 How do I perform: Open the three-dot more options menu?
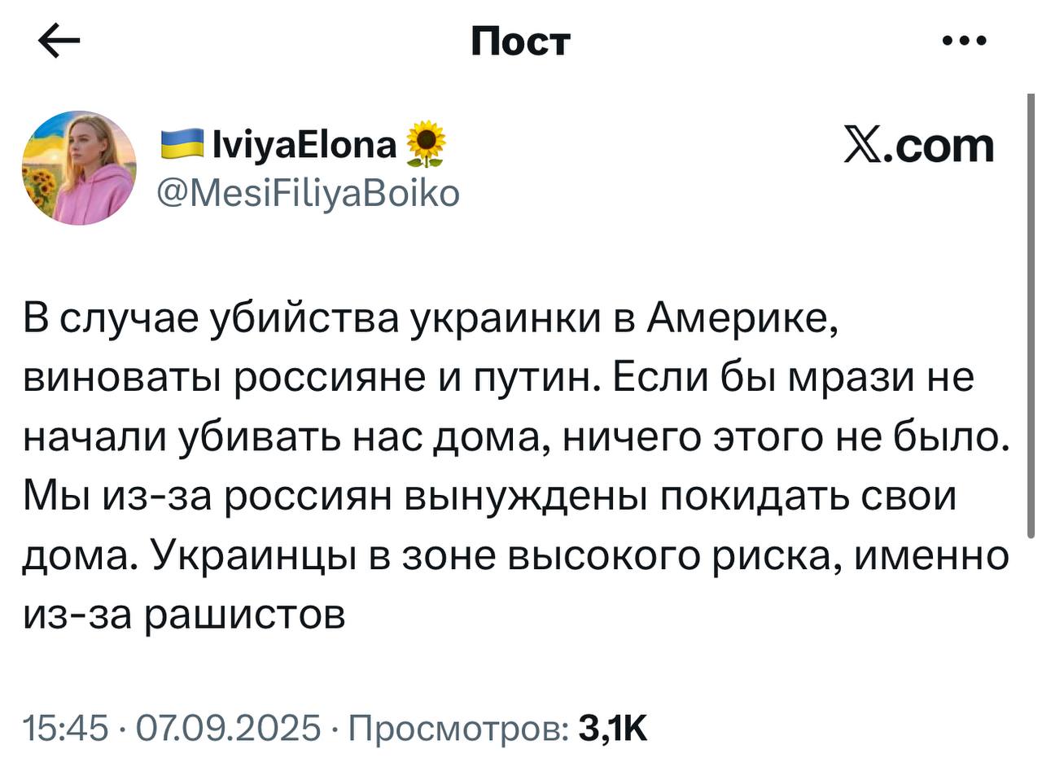click(965, 40)
